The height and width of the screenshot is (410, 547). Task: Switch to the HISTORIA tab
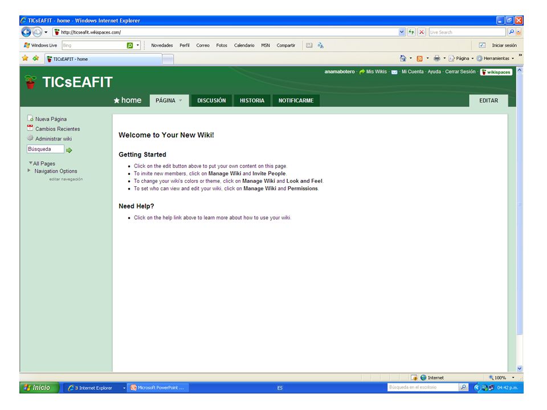(x=252, y=100)
